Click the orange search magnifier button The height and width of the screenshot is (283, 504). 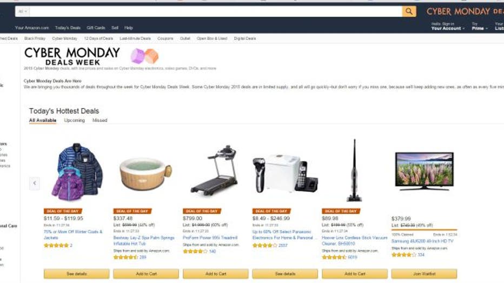tap(409, 11)
